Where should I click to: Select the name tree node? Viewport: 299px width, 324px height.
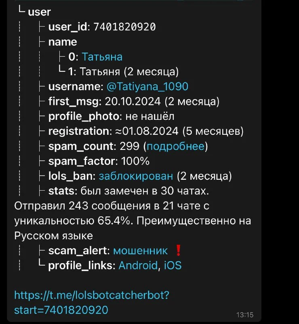click(x=62, y=42)
